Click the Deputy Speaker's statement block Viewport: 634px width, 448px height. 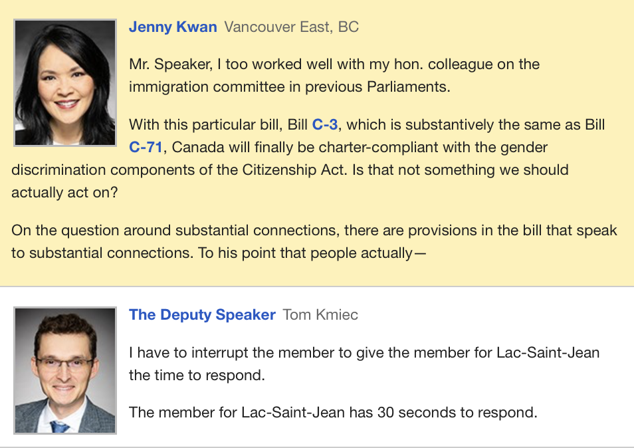(x=317, y=367)
